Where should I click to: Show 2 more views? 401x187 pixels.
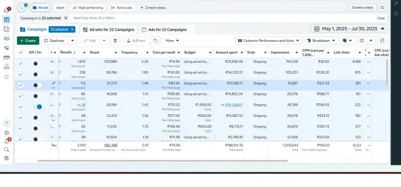pos(153,8)
